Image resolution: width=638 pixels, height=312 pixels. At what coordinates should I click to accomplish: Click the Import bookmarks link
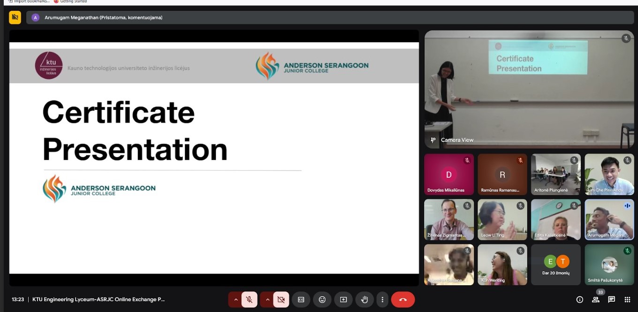[x=29, y=1]
